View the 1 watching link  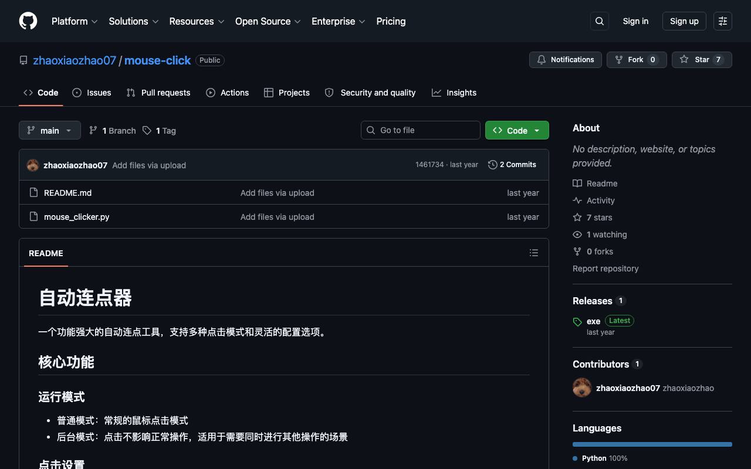[x=600, y=235]
